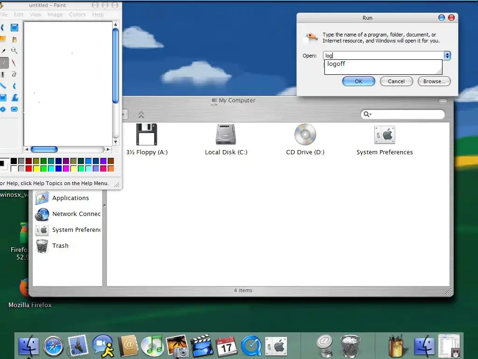Open System Preferences icon in My Computer
Image resolution: width=478 pixels, height=359 pixels.
(x=385, y=135)
